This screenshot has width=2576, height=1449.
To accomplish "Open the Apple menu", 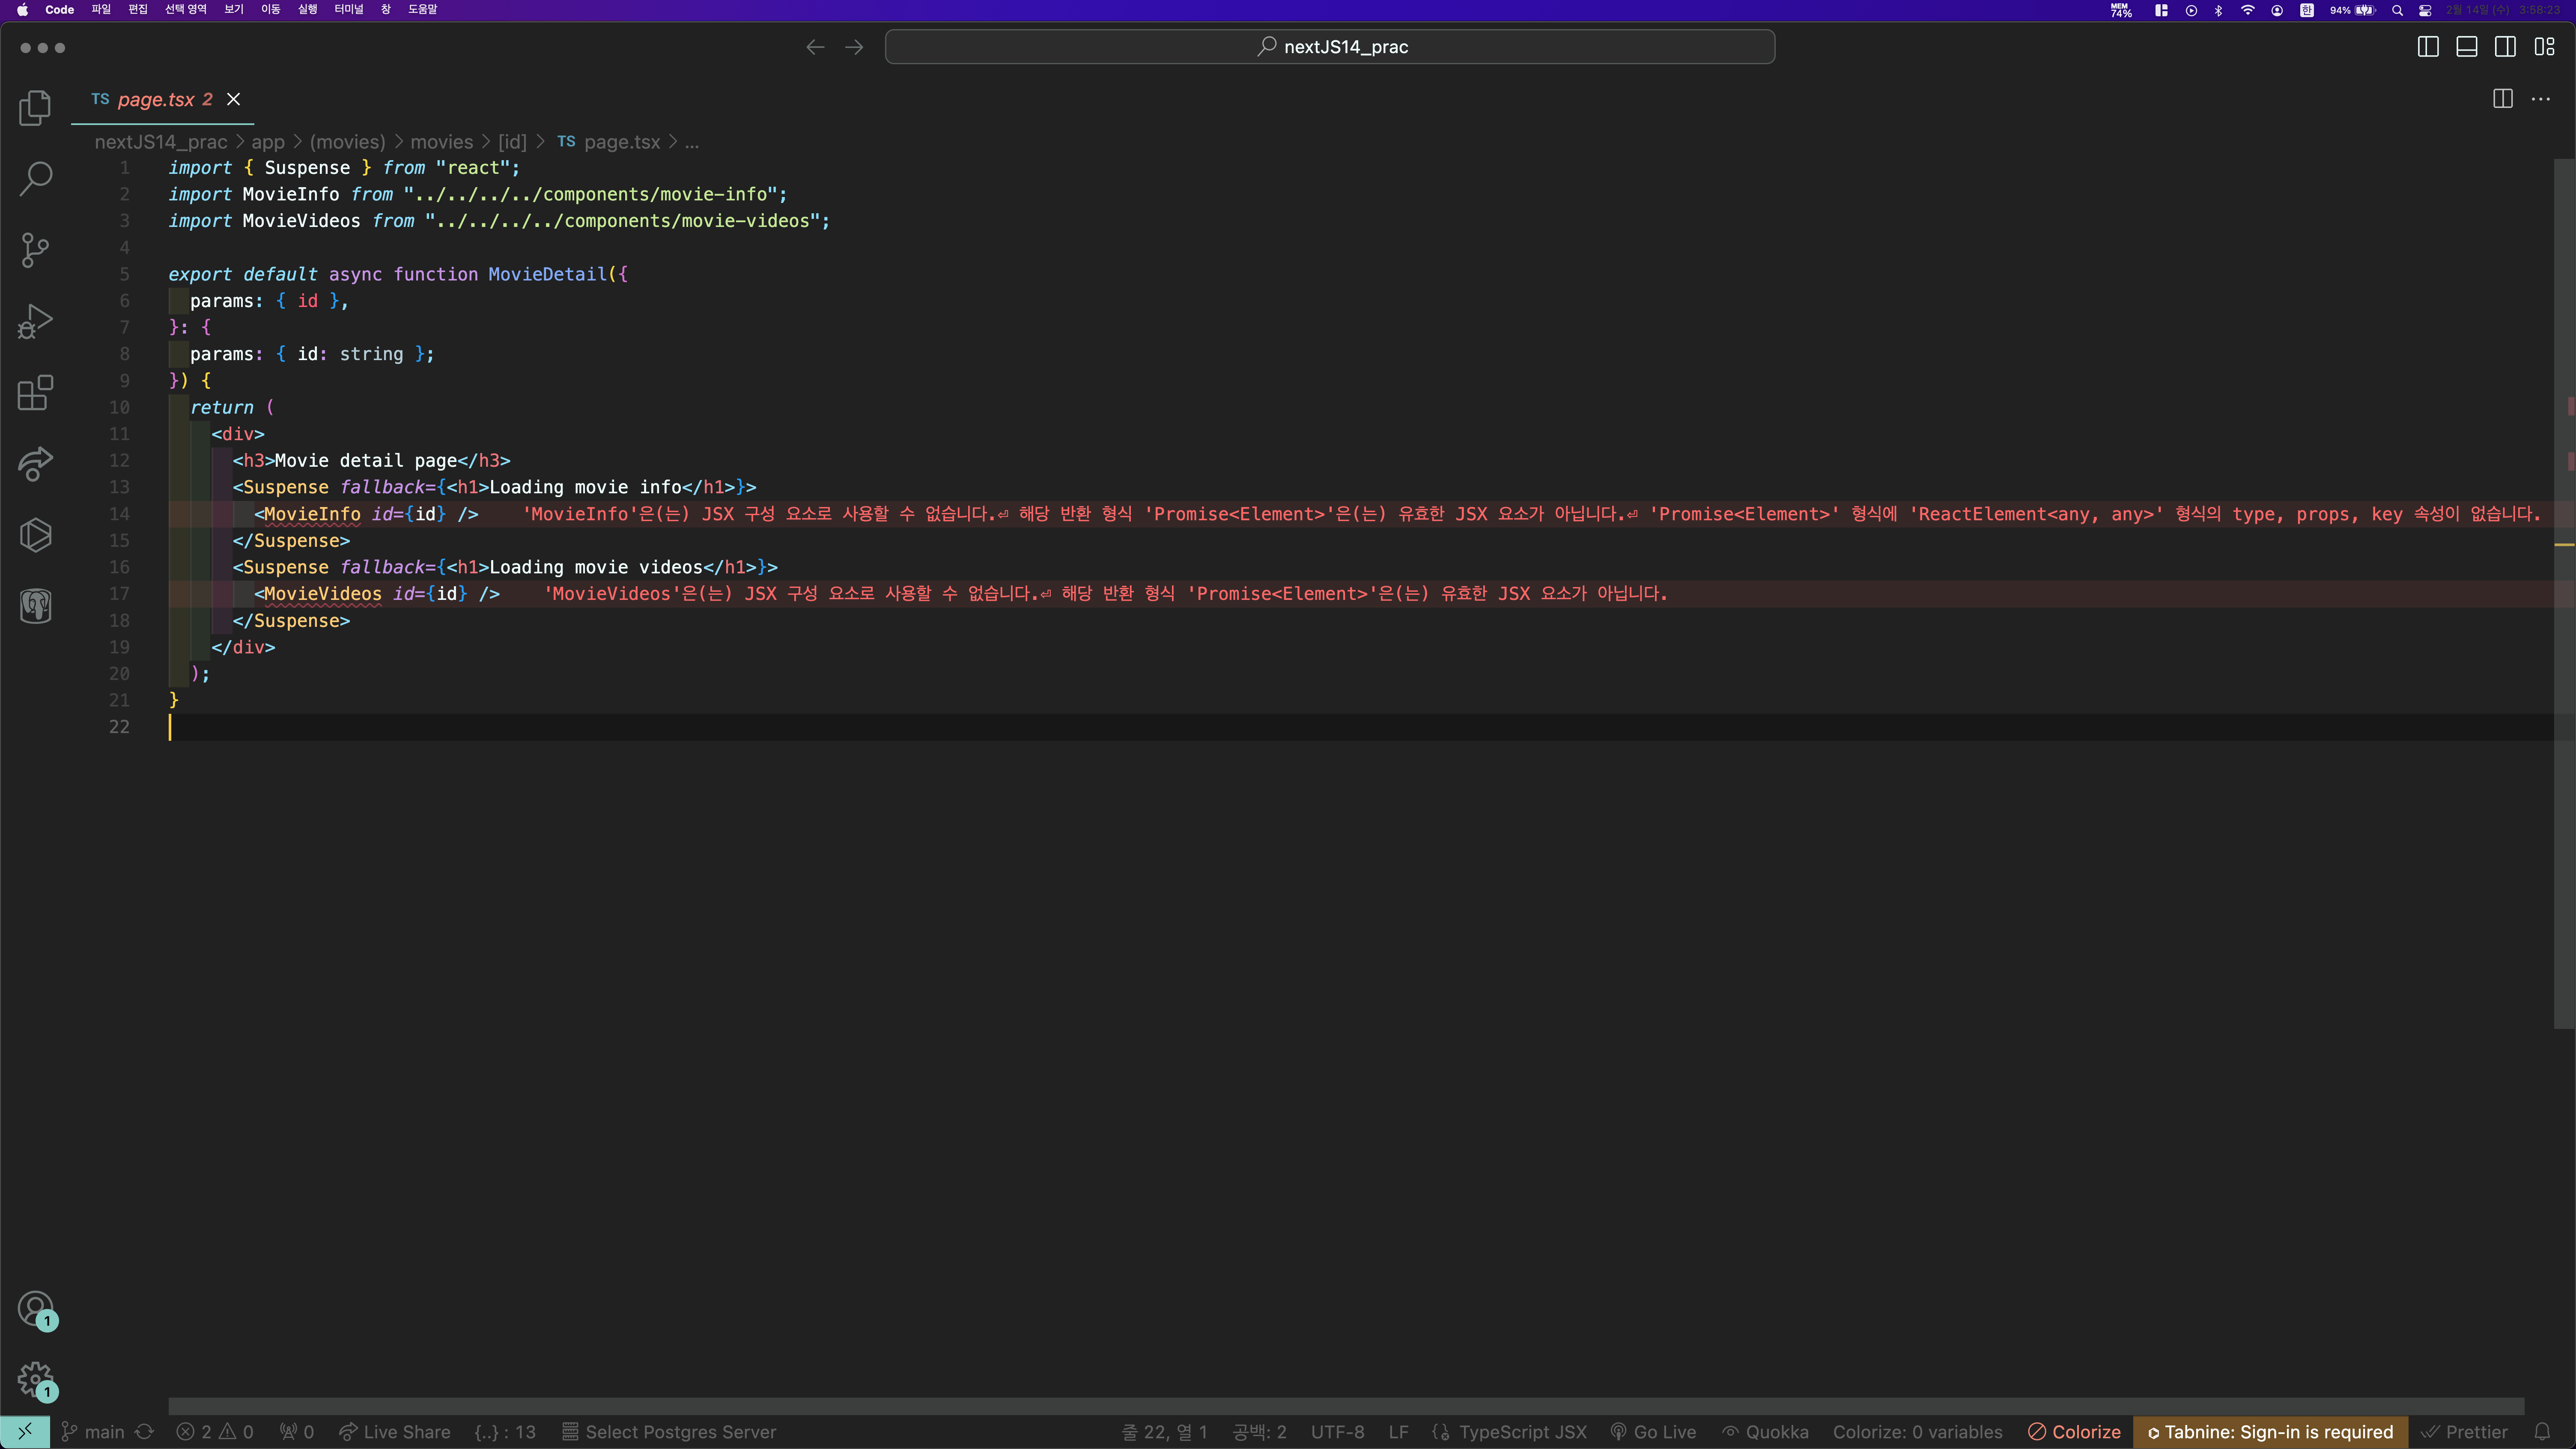I will pos(22,10).
